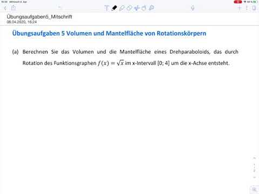
Task: Tap the battery indicator in status bar
Action: coord(255,2)
